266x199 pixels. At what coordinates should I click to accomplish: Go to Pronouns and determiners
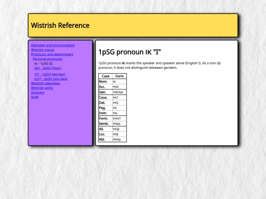(52, 55)
